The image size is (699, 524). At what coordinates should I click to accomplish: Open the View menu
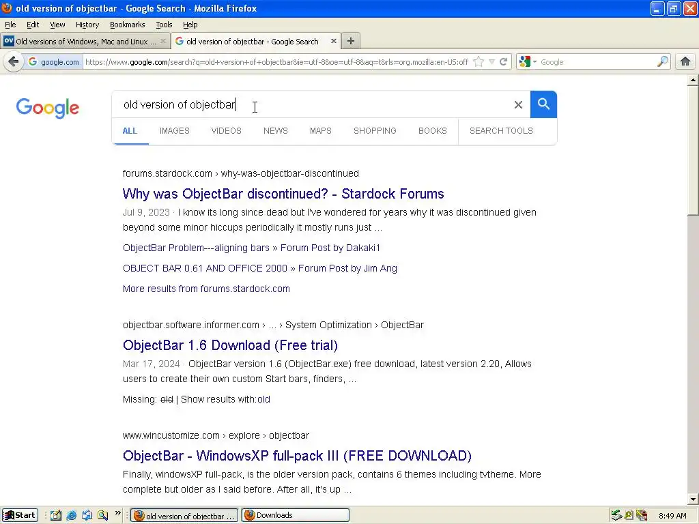point(57,25)
